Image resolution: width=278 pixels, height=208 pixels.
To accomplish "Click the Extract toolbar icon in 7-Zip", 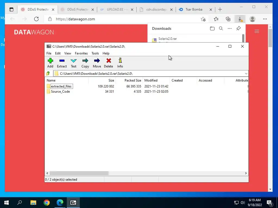I will click(x=62, y=63).
